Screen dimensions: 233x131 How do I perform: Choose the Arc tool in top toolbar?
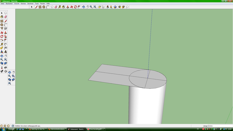(47, 7)
